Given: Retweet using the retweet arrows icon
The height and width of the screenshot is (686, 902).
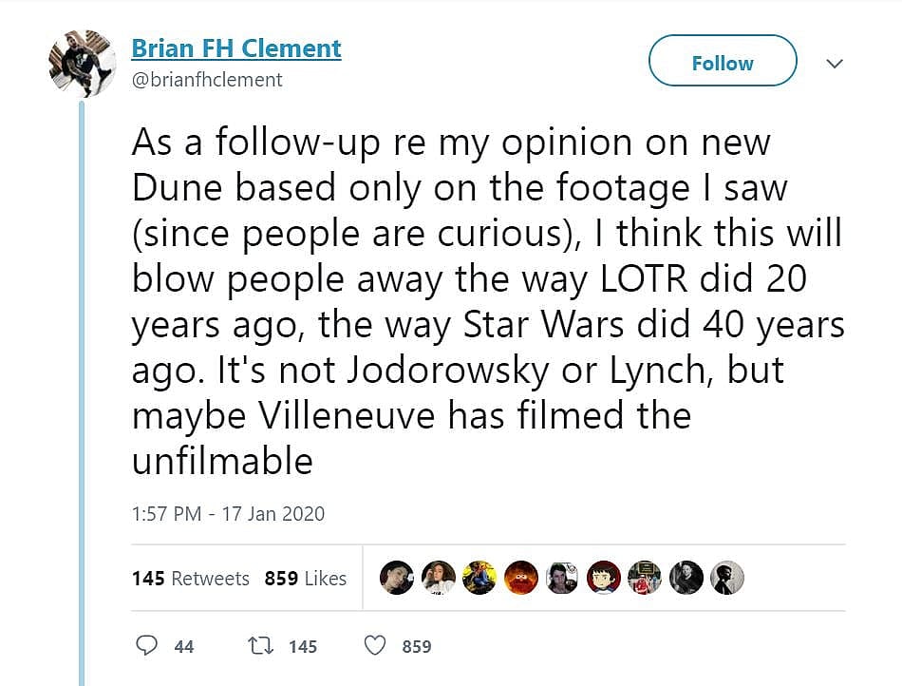Looking at the screenshot, I should (258, 646).
